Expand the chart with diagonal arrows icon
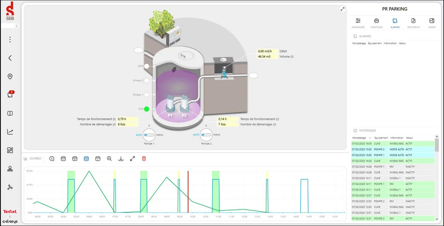This screenshot has width=444, height=226. point(132,159)
